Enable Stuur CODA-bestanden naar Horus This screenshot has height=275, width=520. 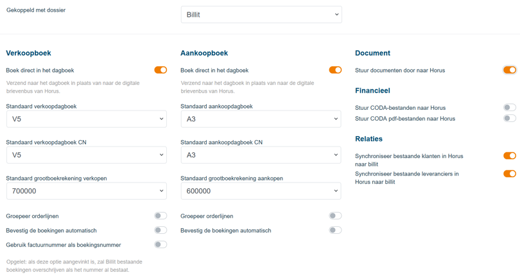[x=510, y=108]
